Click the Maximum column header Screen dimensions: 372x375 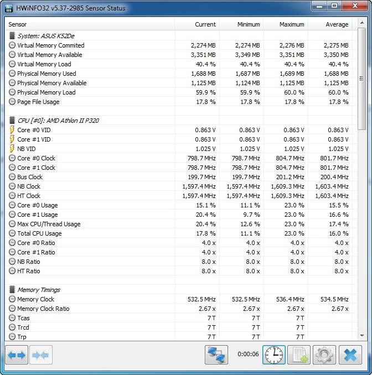285,24
